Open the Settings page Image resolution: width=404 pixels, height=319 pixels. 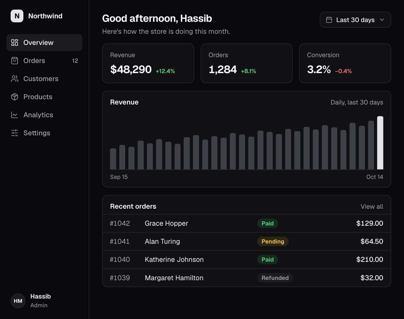click(x=44, y=133)
